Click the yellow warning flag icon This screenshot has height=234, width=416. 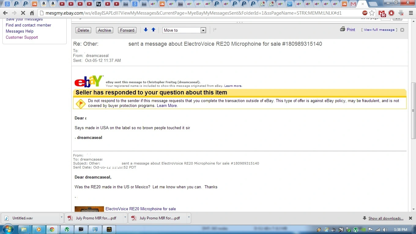tap(80, 104)
